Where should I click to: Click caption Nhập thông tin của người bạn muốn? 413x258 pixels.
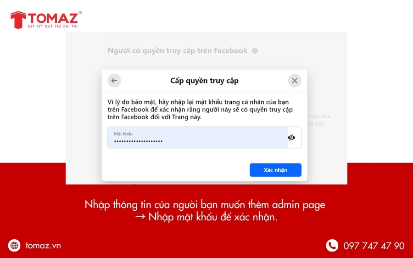pyautogui.click(x=205, y=204)
